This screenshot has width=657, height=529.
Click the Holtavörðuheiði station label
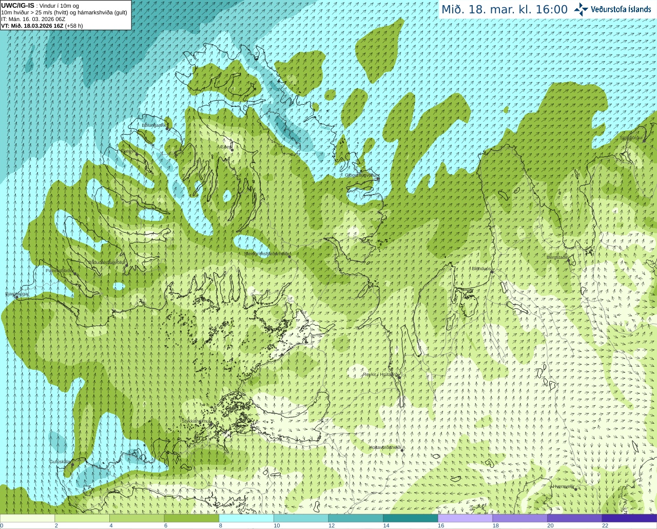click(x=385, y=447)
